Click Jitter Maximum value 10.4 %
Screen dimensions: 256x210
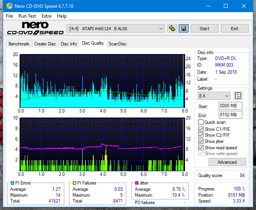[179, 195]
